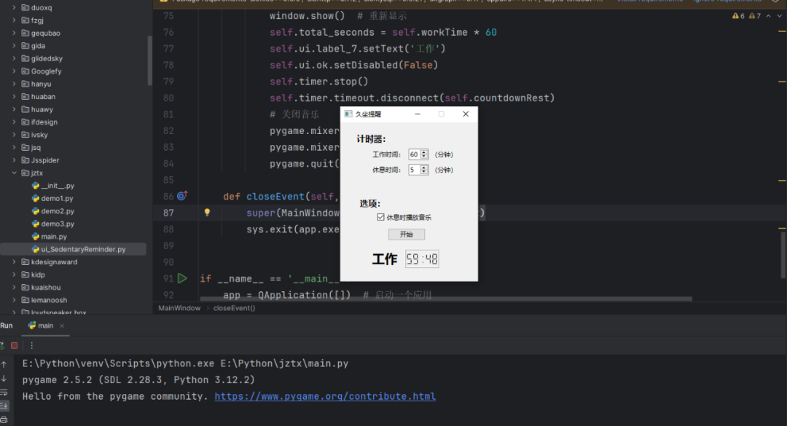Click the self.timer.stop() code line

pos(318,82)
